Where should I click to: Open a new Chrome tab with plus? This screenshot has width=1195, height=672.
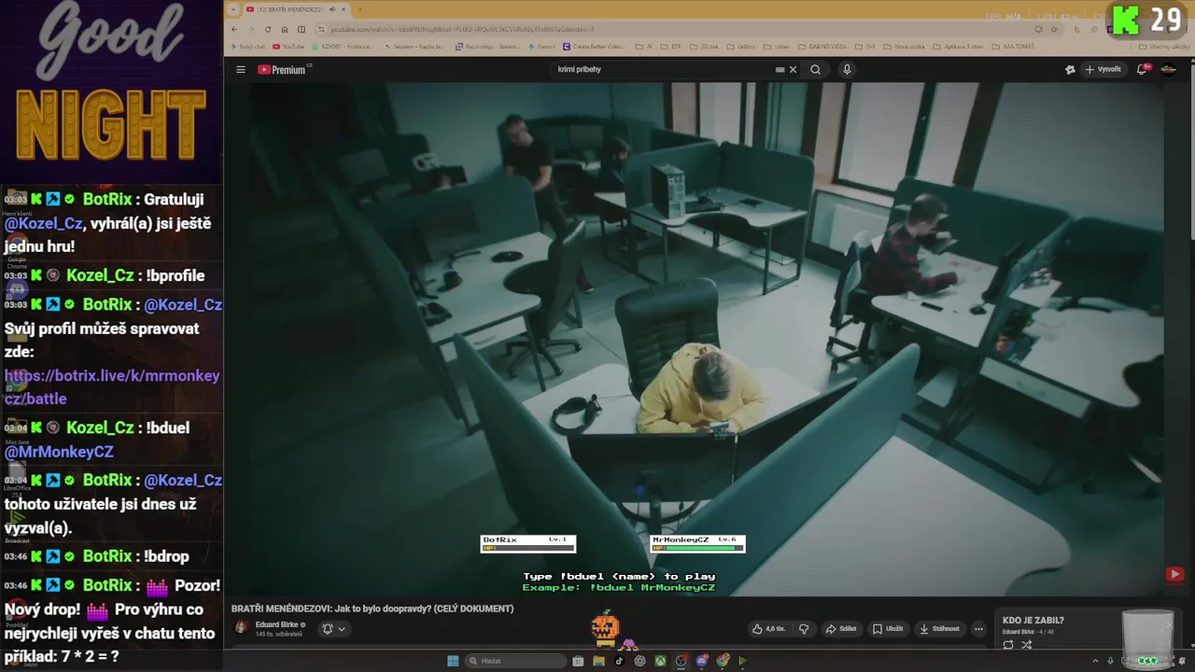coord(359,9)
